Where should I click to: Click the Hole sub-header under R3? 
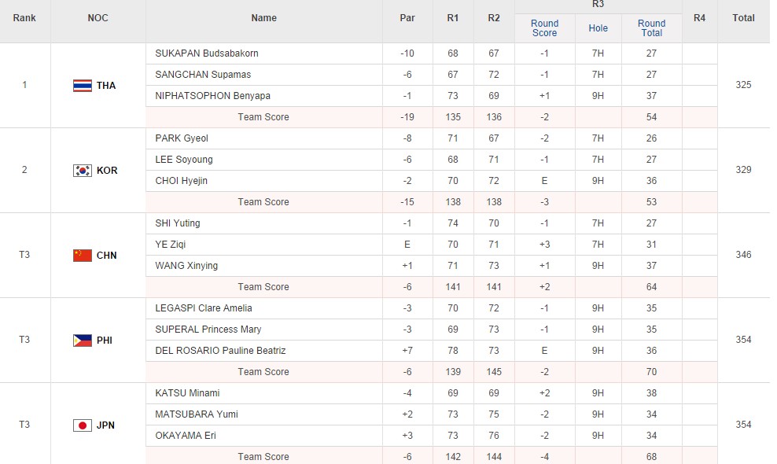[598, 28]
